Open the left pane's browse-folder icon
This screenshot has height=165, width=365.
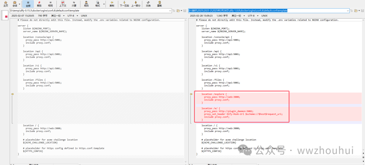click(x=179, y=11)
